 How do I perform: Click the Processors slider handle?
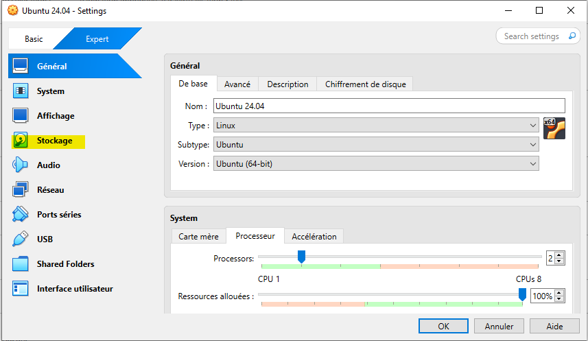(x=301, y=257)
